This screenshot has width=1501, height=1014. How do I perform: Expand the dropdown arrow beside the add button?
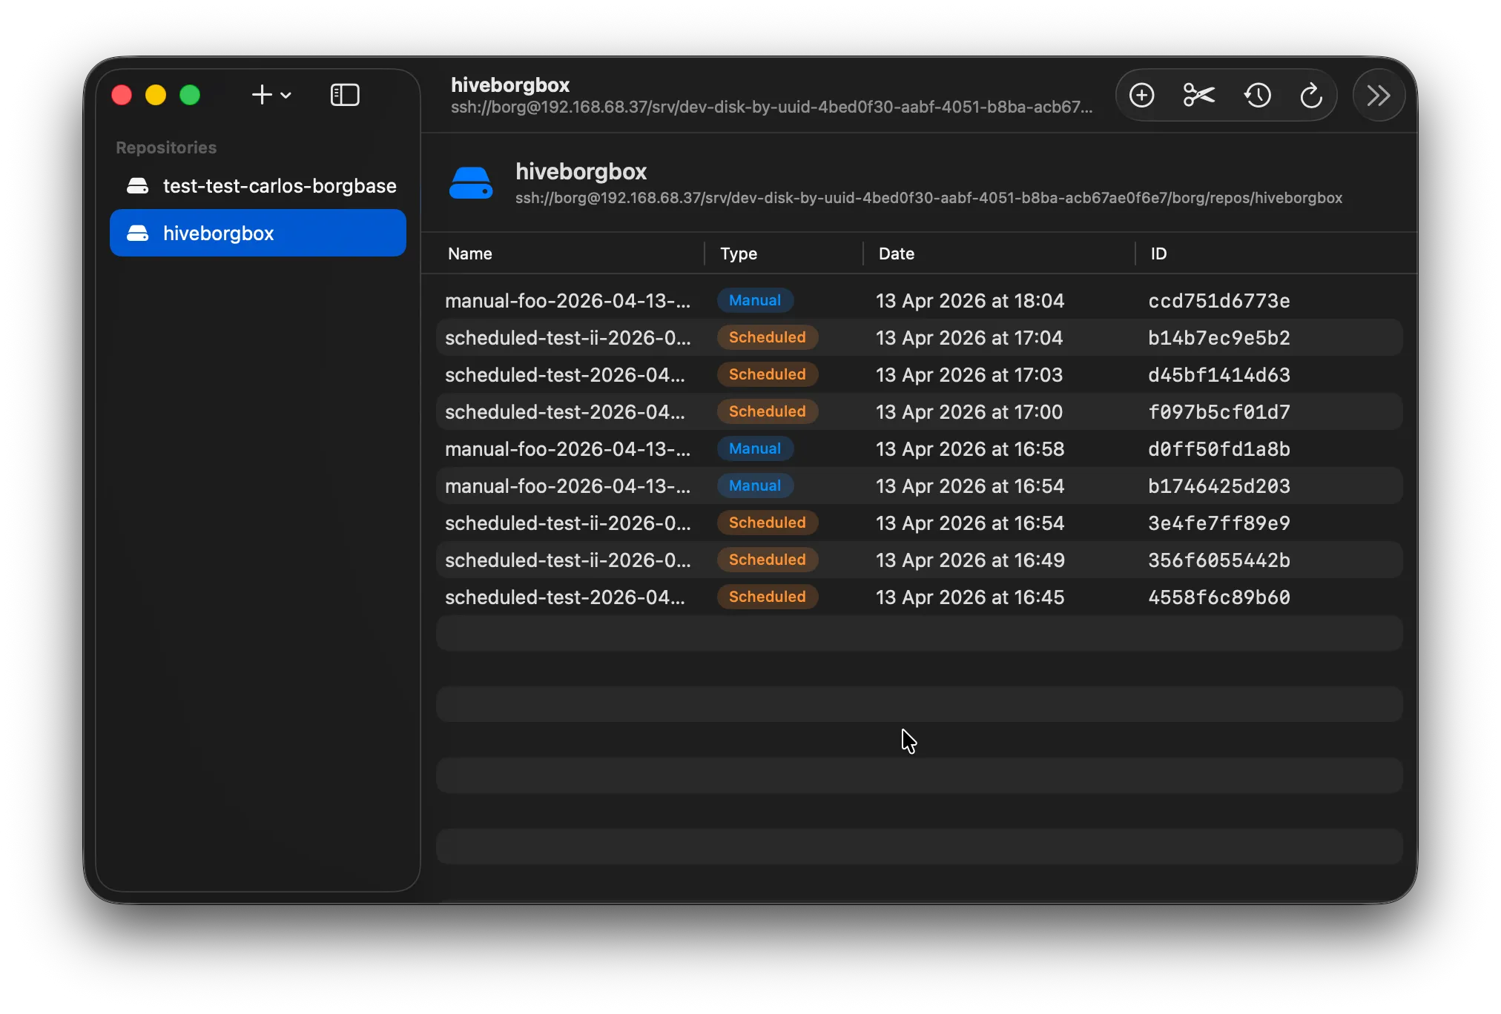288,96
